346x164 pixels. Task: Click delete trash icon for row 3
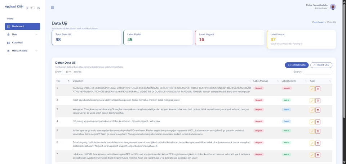click(x=318, y=110)
